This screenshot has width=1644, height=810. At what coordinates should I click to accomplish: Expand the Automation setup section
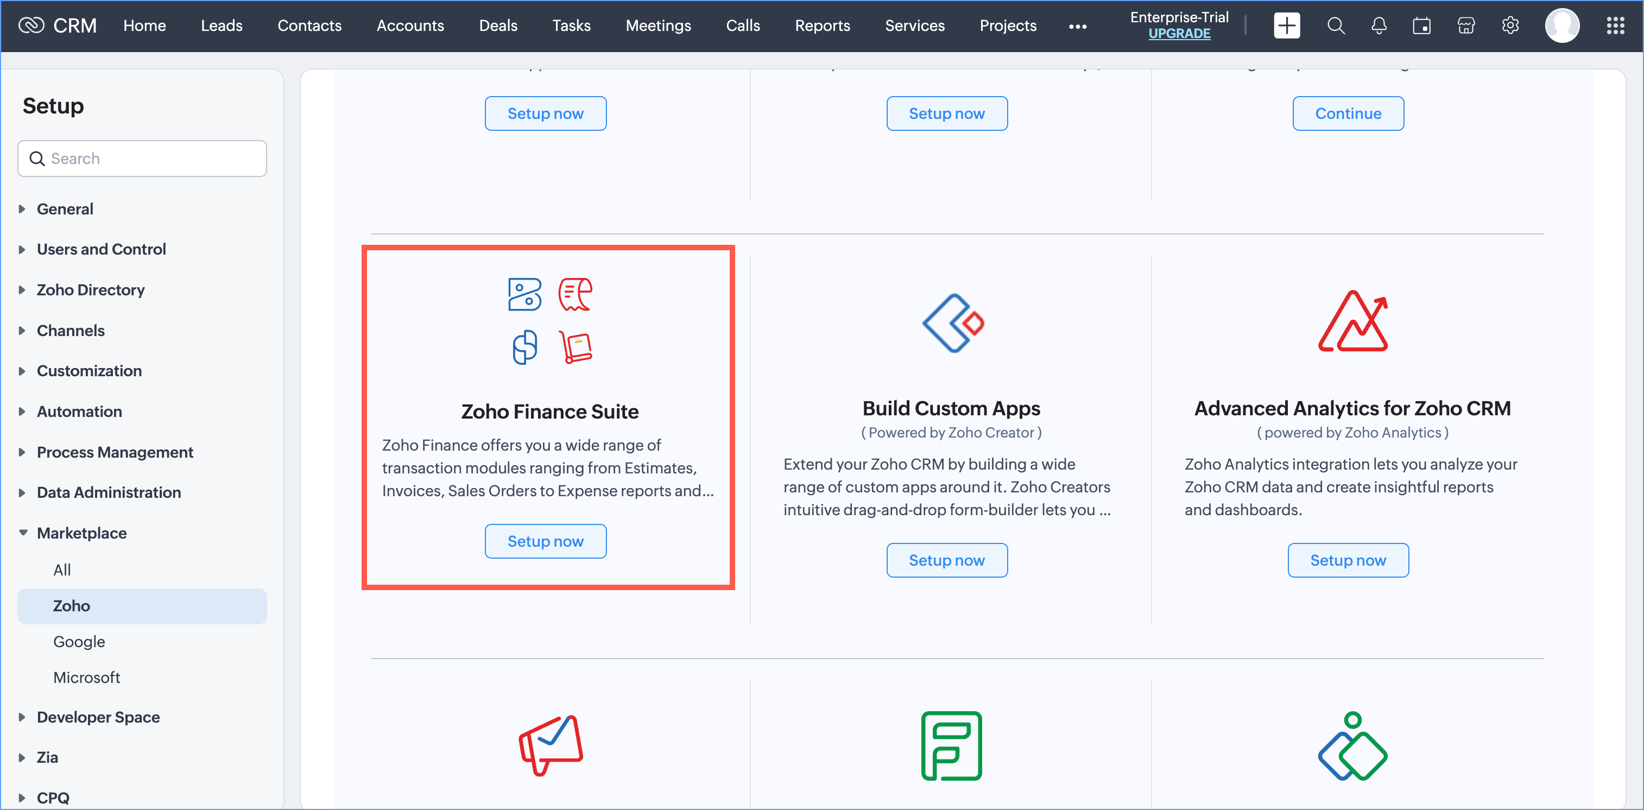[79, 411]
